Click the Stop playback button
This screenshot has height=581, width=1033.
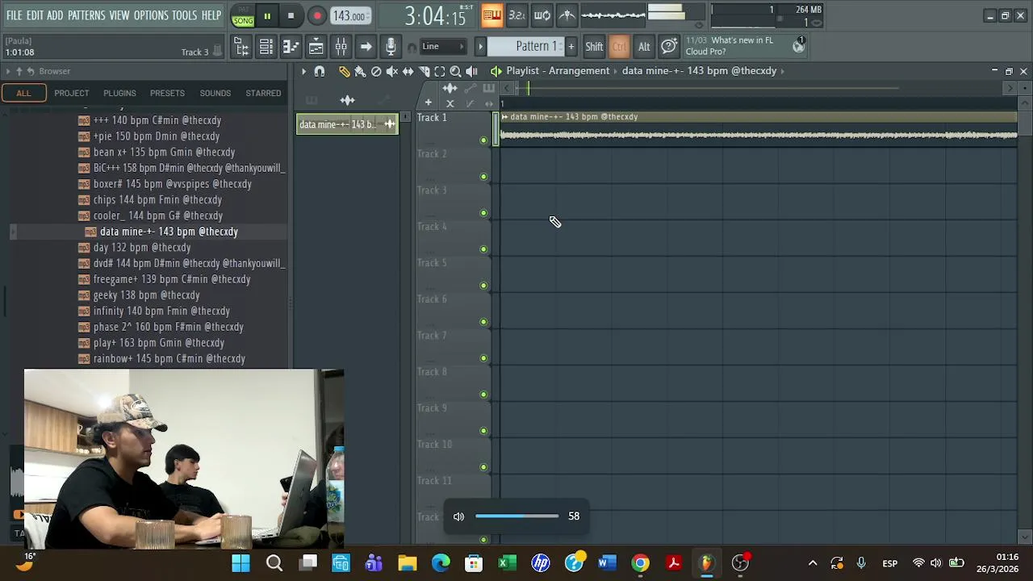coord(291,15)
